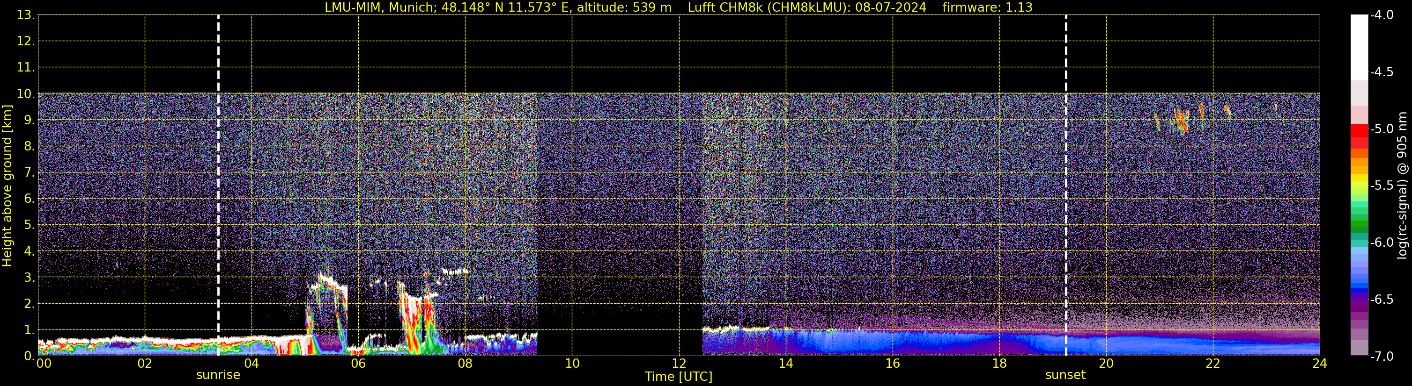The height and width of the screenshot is (386, 1412).
Task: Click the "10." tick on the height axis
Action: coord(26,94)
